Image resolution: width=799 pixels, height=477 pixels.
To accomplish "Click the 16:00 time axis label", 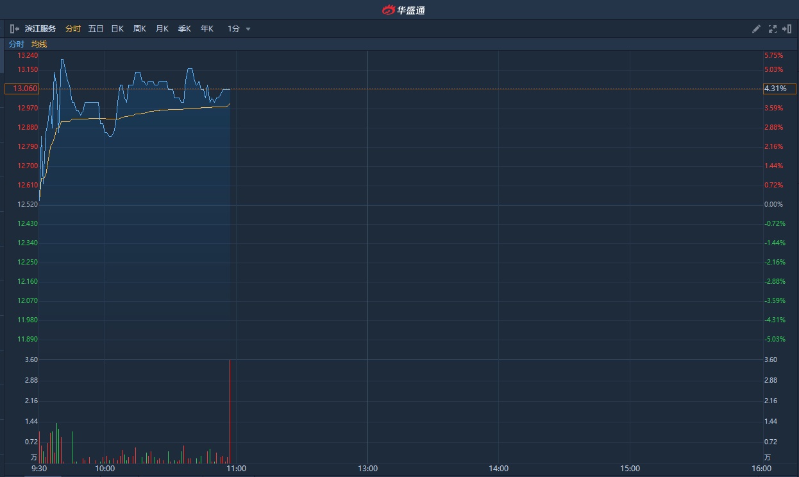I will point(761,469).
